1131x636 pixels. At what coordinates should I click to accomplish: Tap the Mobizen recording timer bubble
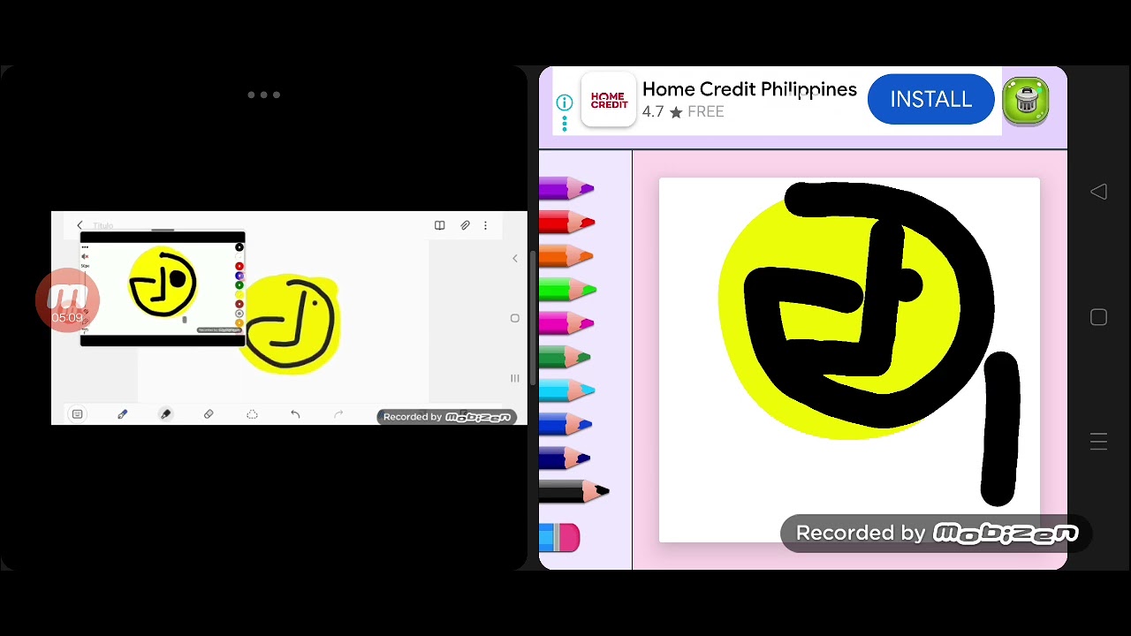pyautogui.click(x=67, y=300)
